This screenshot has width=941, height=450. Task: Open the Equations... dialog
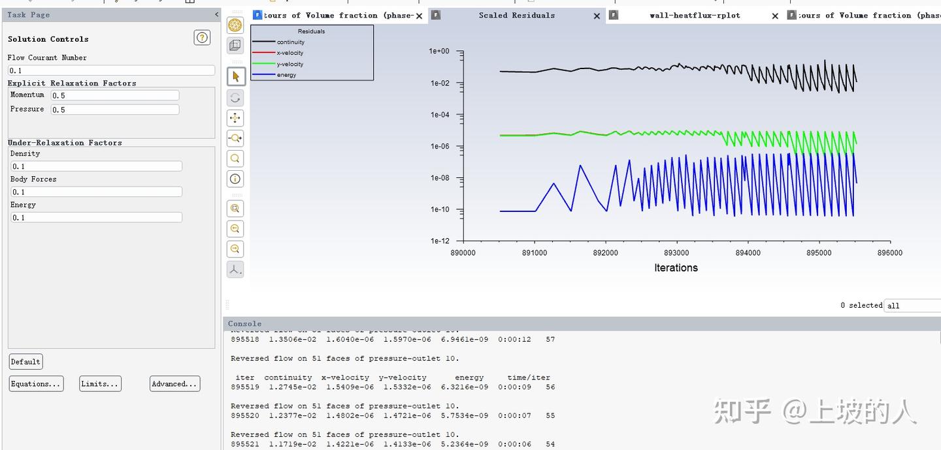coord(36,383)
